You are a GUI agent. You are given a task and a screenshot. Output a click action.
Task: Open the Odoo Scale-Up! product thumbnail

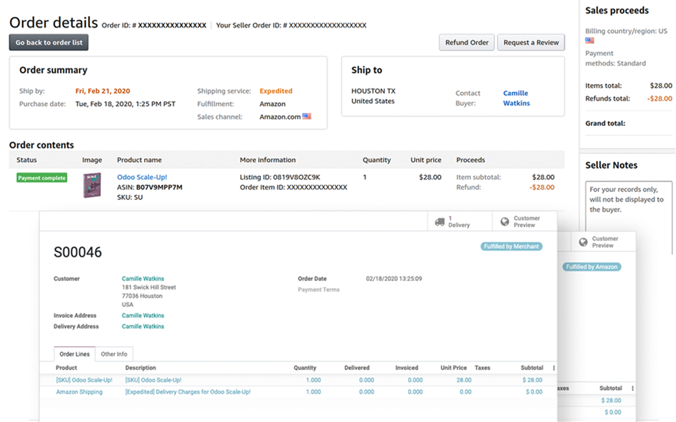[x=92, y=185]
